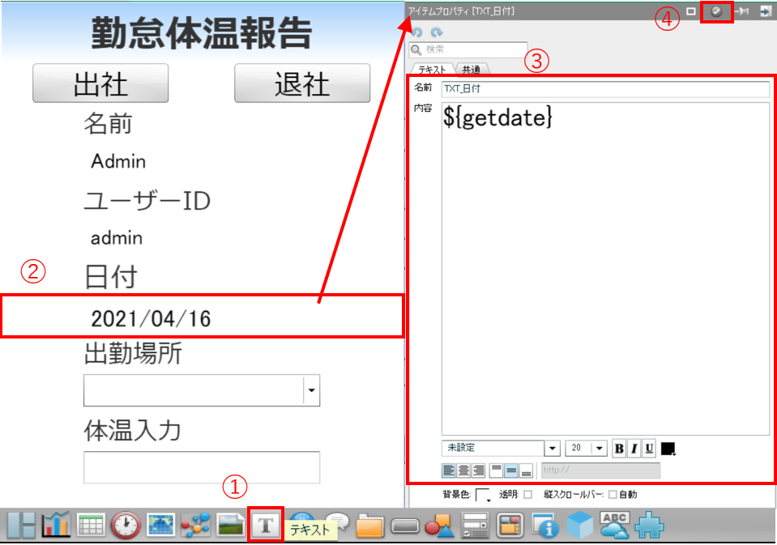Screen dimensions: 777x545
Task: Enable the 透明 transparency checkbox
Action: (x=527, y=492)
